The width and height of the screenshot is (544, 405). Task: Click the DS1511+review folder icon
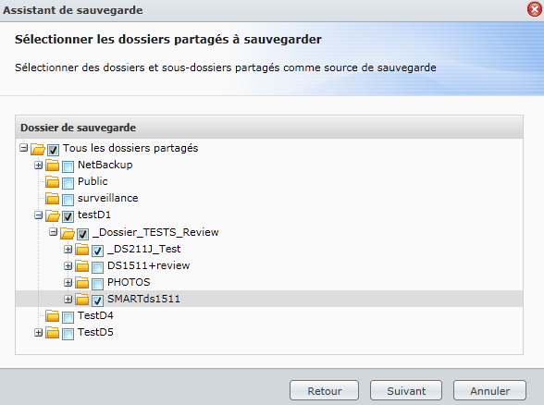82,266
